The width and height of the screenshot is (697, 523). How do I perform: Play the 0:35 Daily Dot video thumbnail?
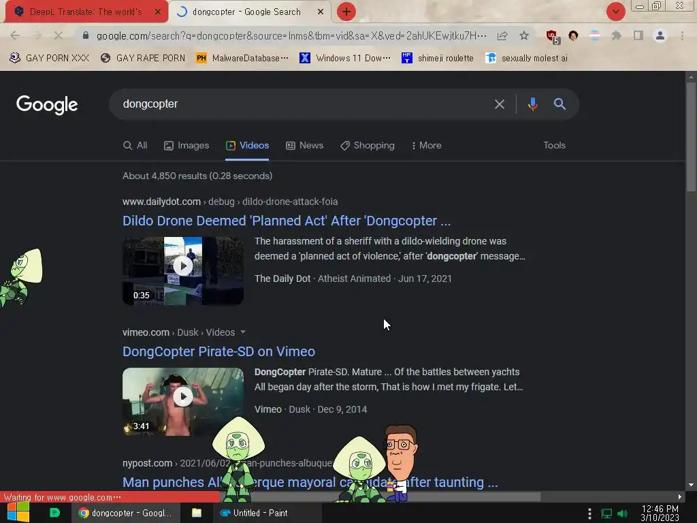(183, 271)
